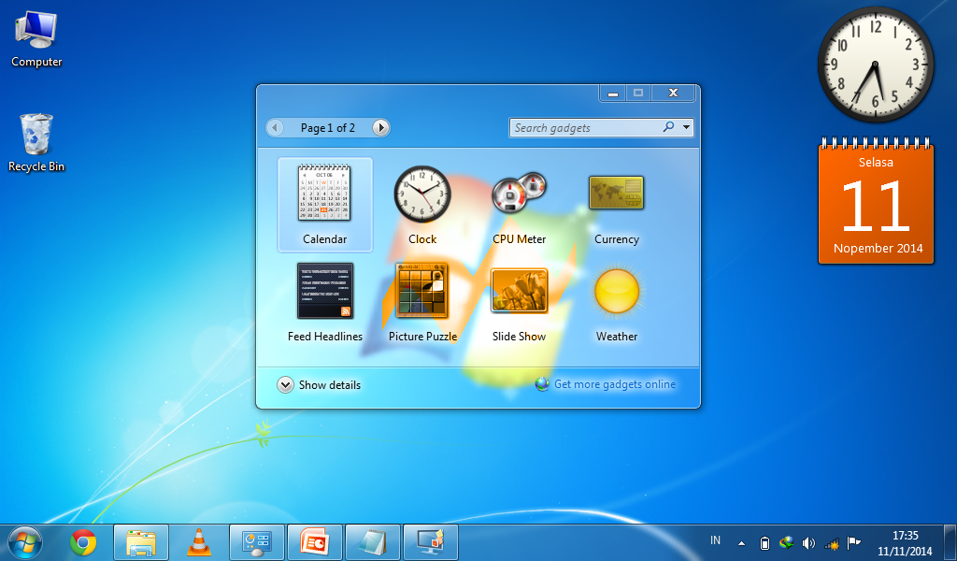Click the Show desktop button
This screenshot has height=561, width=957.
(x=950, y=542)
